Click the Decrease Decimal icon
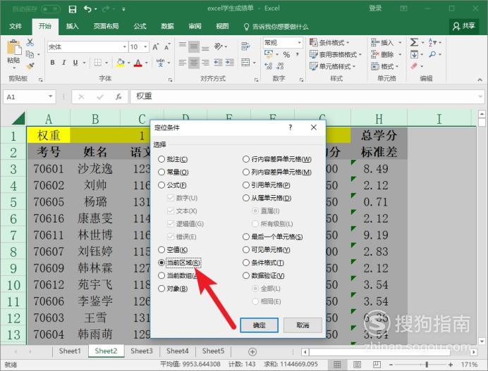The image size is (488, 371). click(280, 65)
